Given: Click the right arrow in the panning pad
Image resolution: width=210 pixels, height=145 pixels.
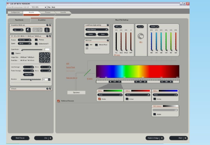Looking at the screenshot, I should click(x=48, y=58).
